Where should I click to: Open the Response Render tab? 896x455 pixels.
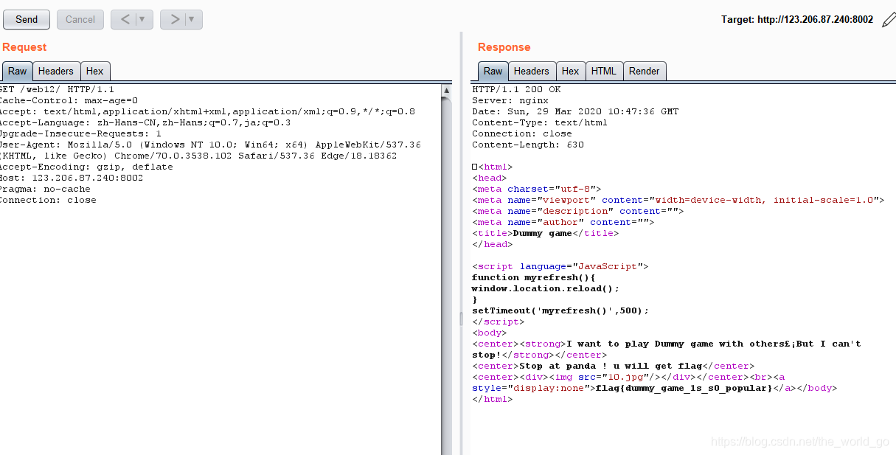tap(645, 72)
